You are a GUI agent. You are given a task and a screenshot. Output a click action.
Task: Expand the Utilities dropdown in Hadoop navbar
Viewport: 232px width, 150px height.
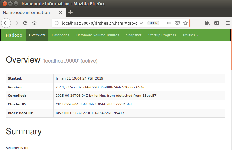(x=191, y=35)
